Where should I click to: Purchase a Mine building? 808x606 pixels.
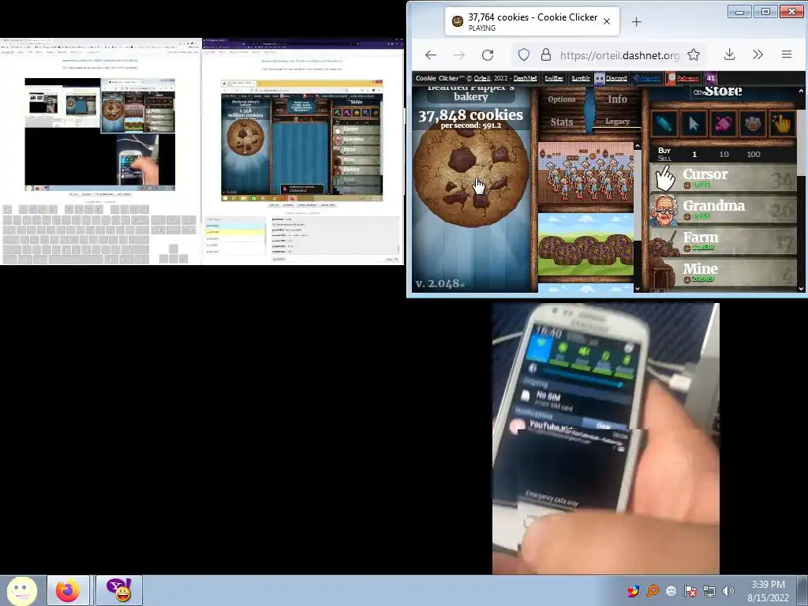pyautogui.click(x=723, y=272)
